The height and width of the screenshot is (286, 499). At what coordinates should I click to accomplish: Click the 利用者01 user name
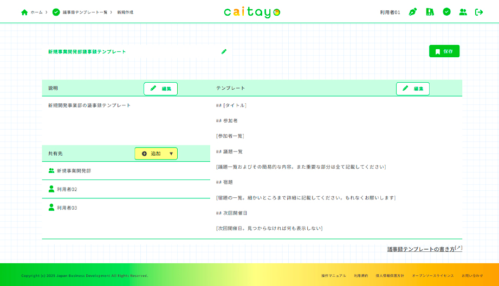[390, 12]
